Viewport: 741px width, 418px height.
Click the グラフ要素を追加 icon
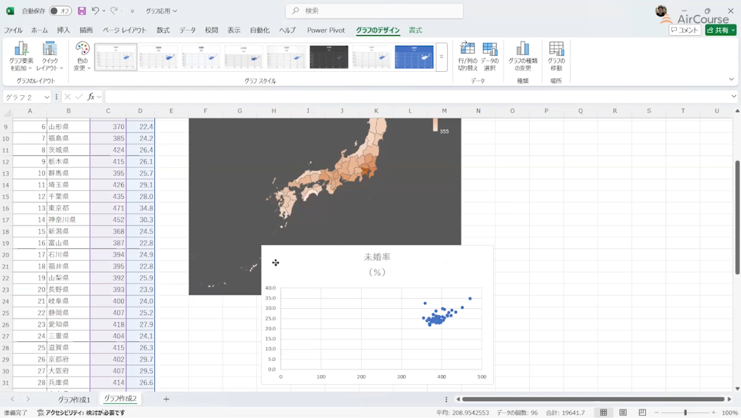coord(21,56)
